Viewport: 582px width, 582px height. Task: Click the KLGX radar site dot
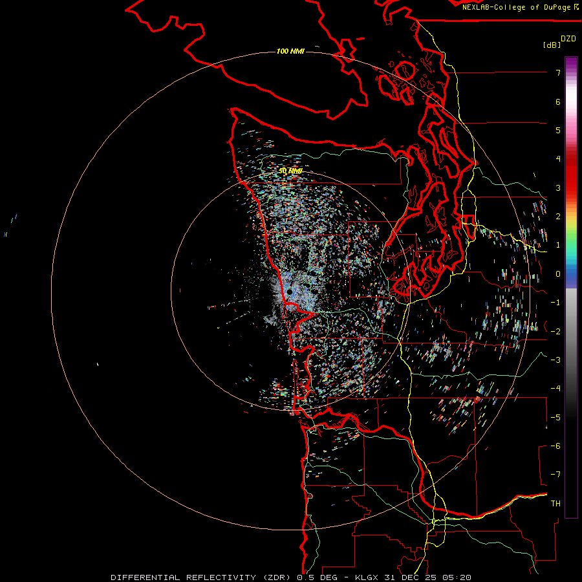point(290,292)
